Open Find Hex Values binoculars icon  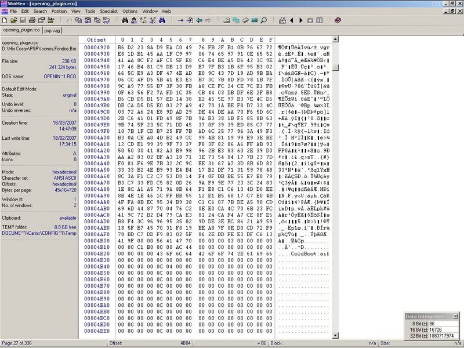[134, 20]
